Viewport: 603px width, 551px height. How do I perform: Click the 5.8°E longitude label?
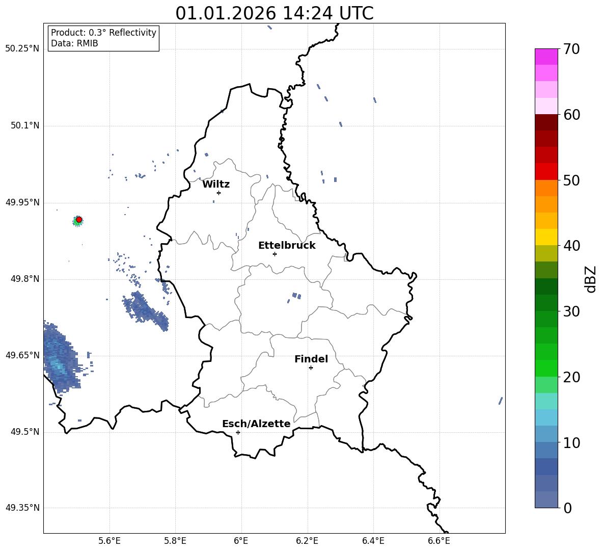175,541
